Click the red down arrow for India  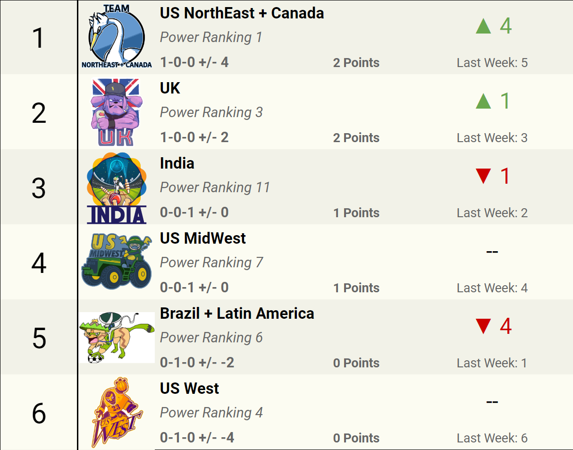click(x=483, y=176)
